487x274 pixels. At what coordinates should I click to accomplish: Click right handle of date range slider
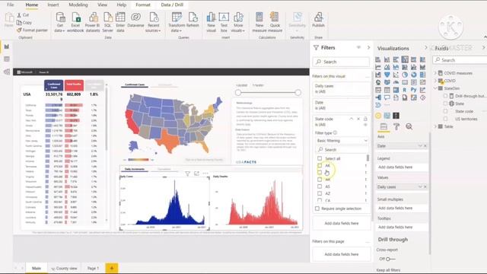pyautogui.click(x=298, y=93)
